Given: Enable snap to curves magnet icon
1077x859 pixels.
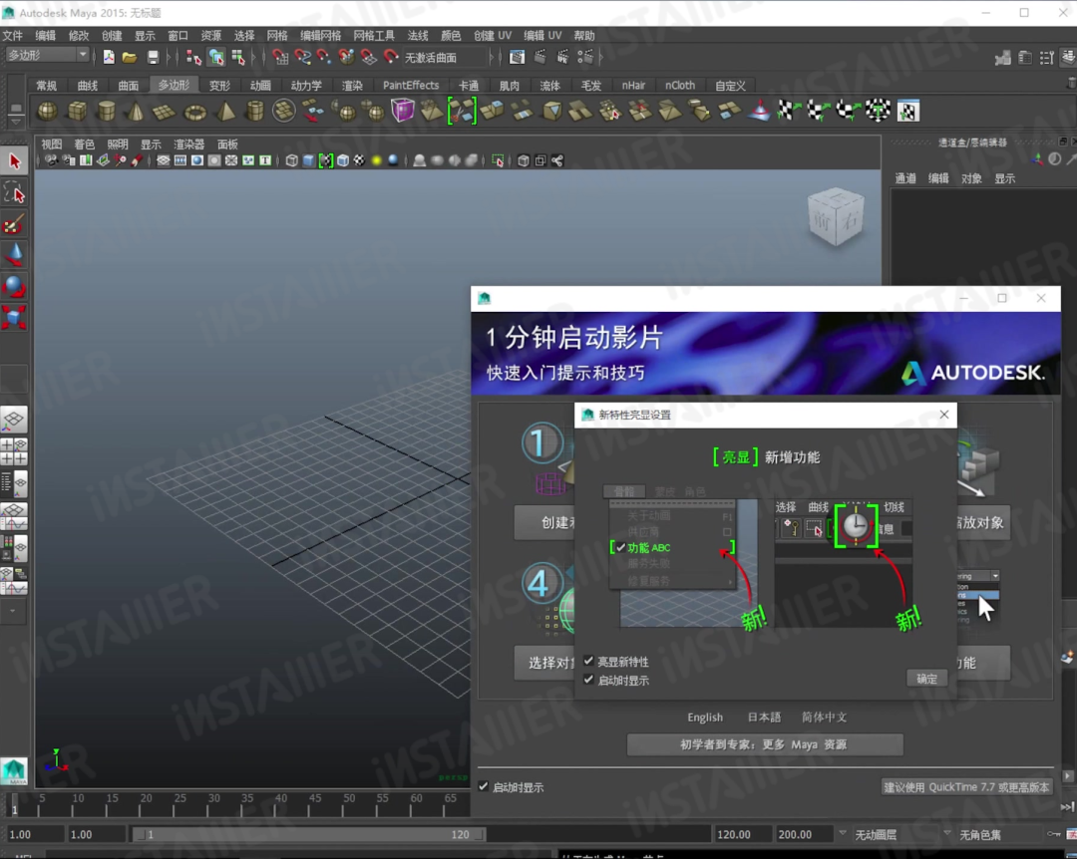Looking at the screenshot, I should click(x=302, y=57).
